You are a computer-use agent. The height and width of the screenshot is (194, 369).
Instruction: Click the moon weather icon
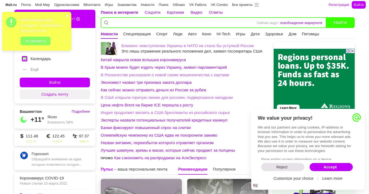[x=24, y=120]
